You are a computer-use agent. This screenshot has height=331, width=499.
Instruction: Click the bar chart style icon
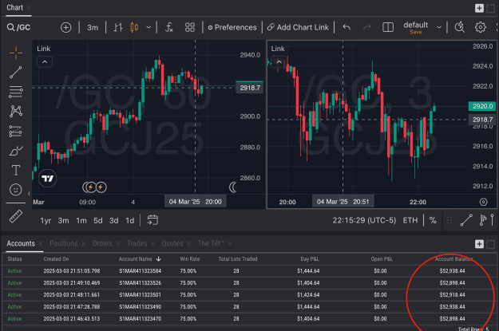[118, 27]
